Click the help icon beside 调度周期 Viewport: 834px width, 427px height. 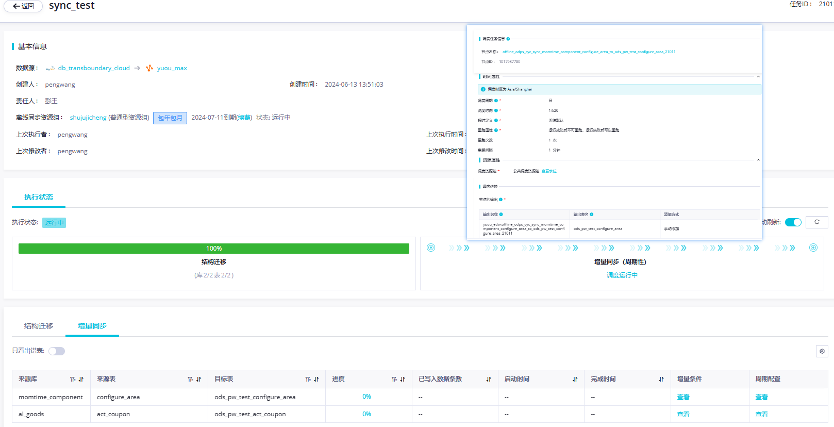click(496, 101)
